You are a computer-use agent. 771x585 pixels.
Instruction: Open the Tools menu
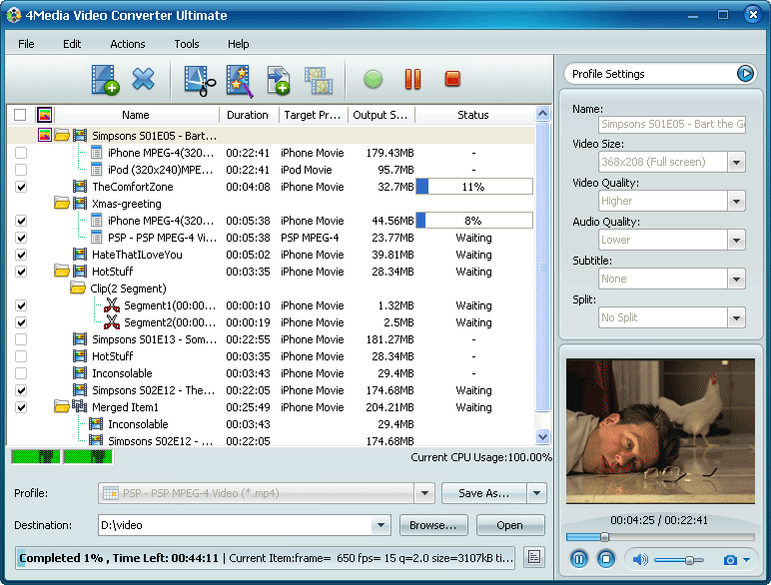187,44
